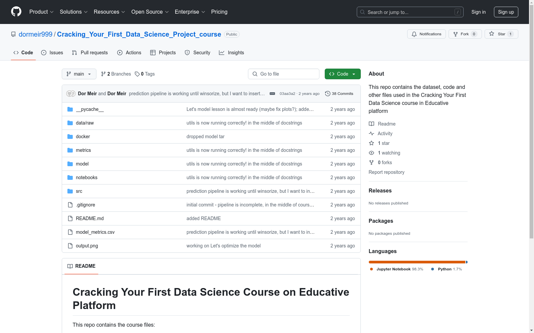Click the eye icon beside watching

[x=371, y=153]
